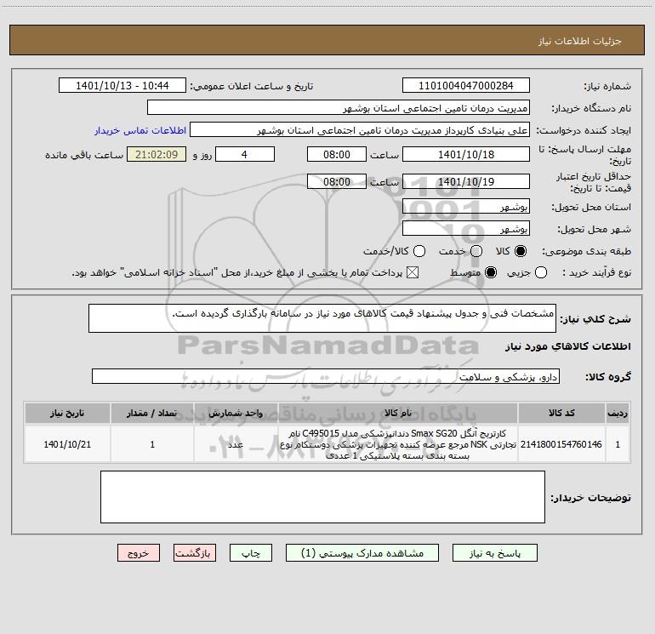This screenshot has width=655, height=634.
Task: Click the remaining time field 21:02:09
Action: pos(157,154)
